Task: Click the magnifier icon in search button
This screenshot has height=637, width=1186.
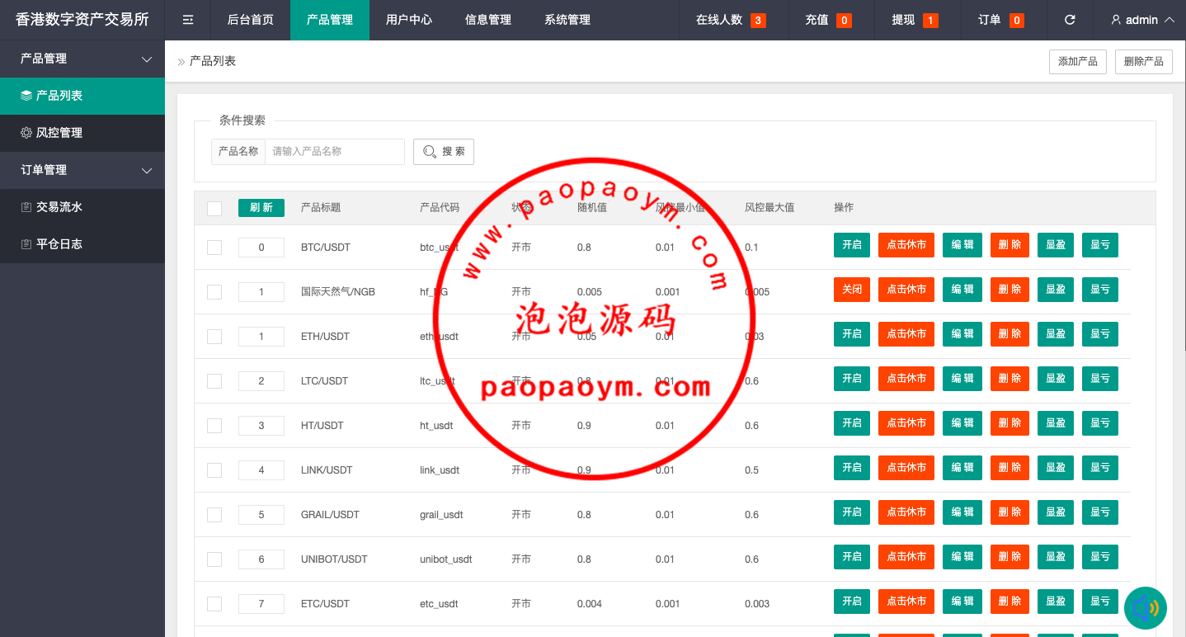Action: 430,152
